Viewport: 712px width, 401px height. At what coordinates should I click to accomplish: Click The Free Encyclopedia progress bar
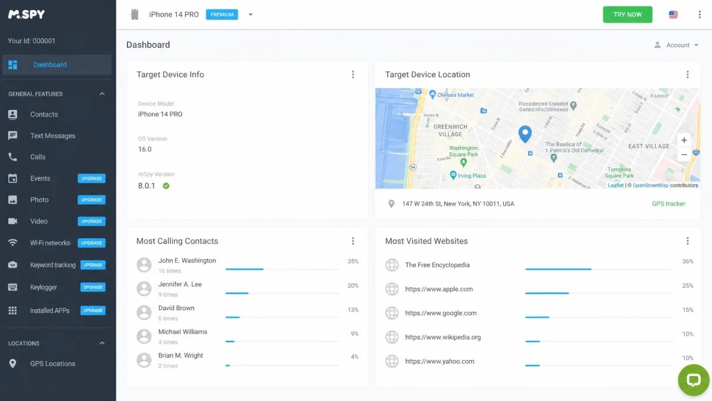(599, 269)
